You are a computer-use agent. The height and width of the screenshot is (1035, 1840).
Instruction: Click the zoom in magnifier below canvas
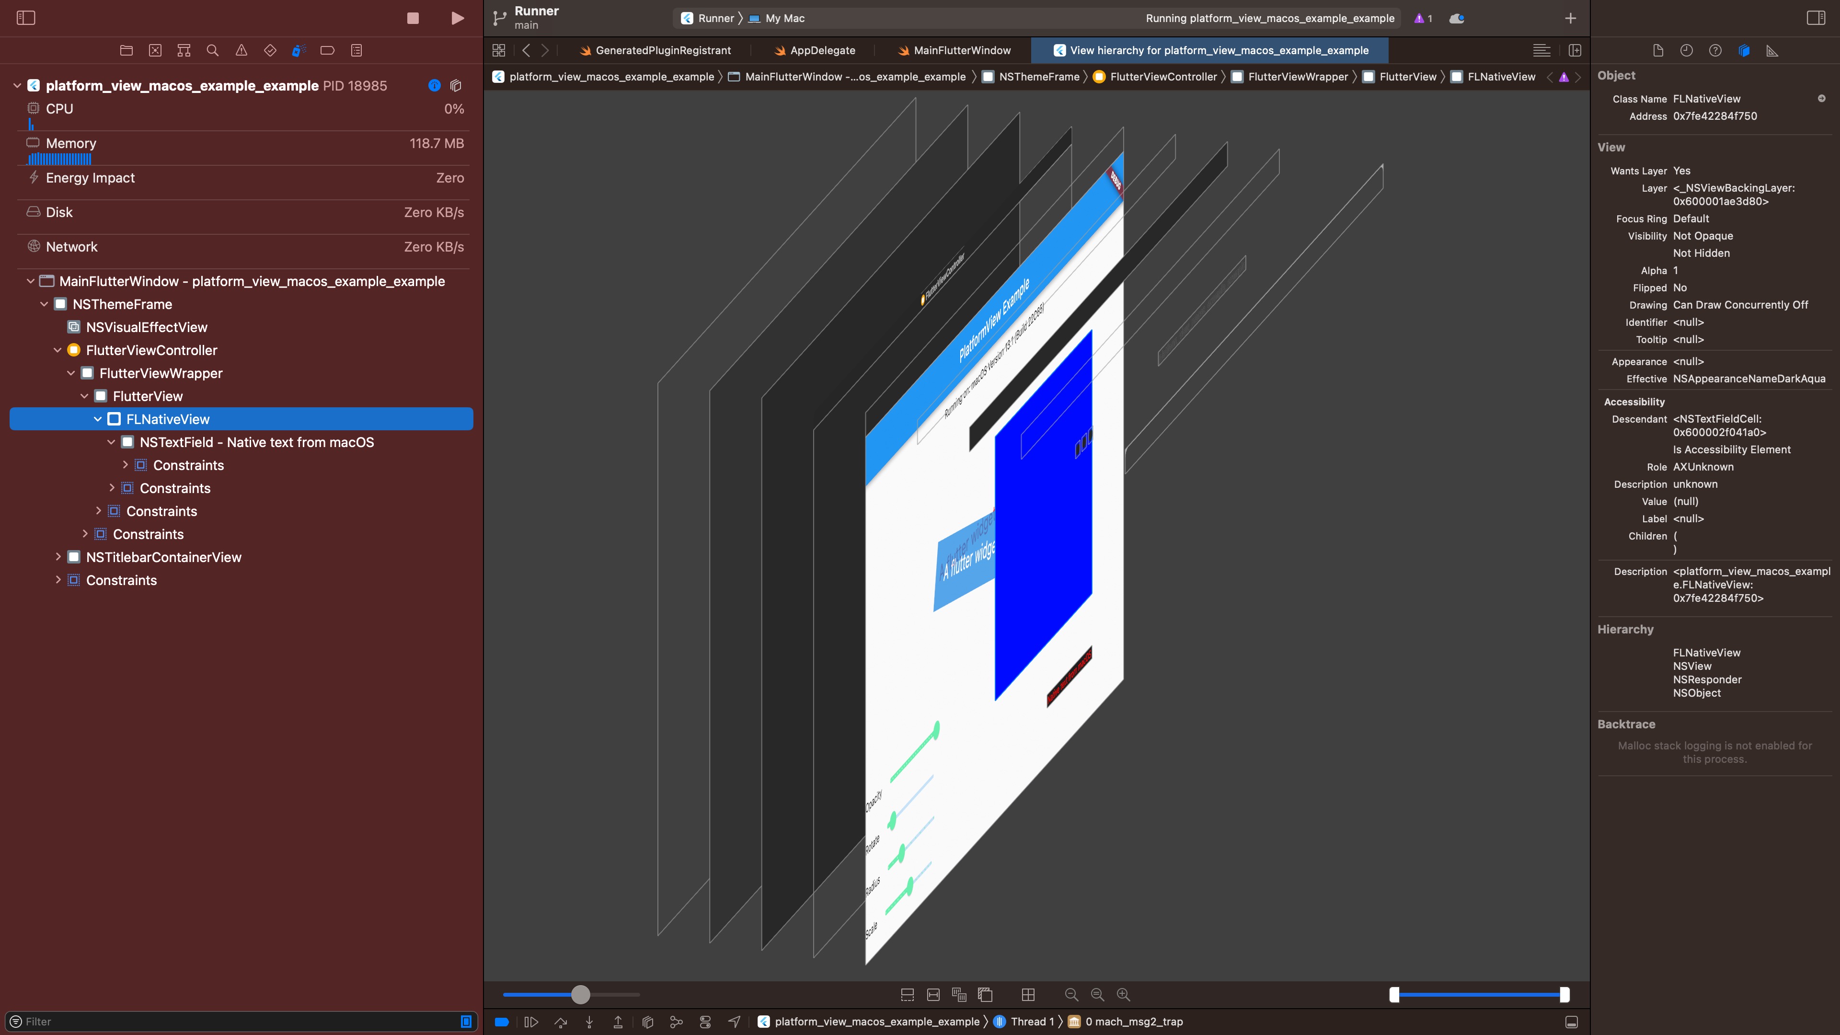(1123, 994)
